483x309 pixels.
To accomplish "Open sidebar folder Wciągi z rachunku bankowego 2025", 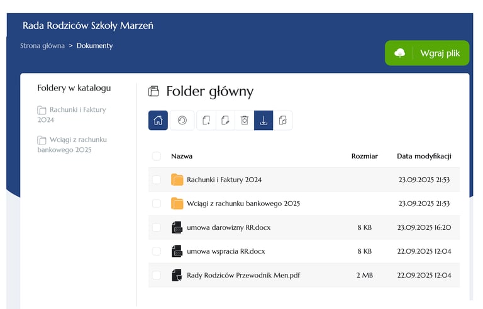I will [x=72, y=144].
